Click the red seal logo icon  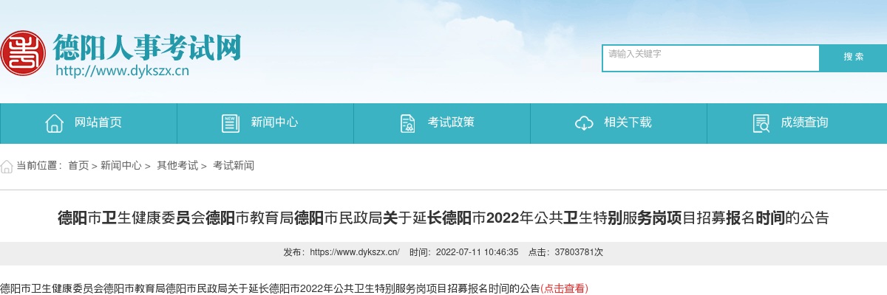click(23, 52)
